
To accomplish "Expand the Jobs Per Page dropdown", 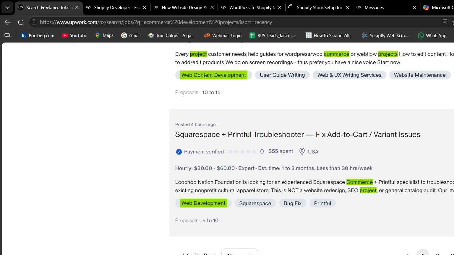I will (240, 253).
